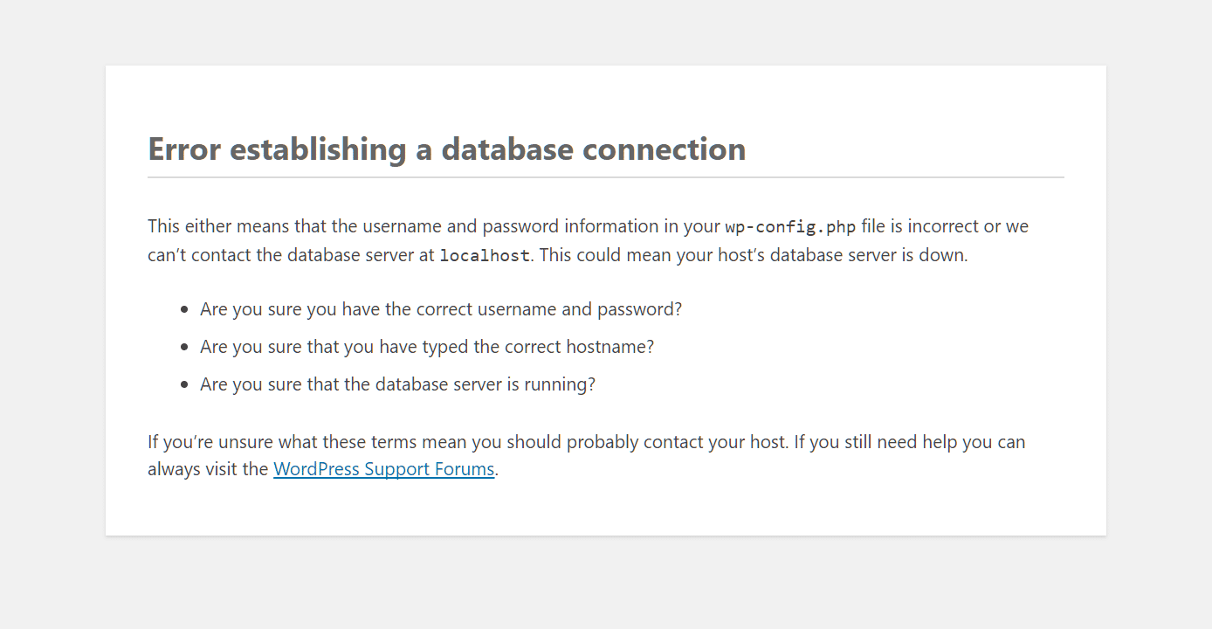Click the word "Error" in the heading

point(184,149)
